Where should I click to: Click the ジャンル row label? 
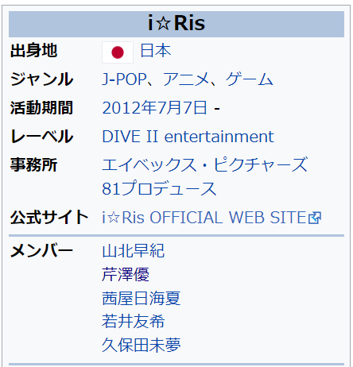coord(41,79)
